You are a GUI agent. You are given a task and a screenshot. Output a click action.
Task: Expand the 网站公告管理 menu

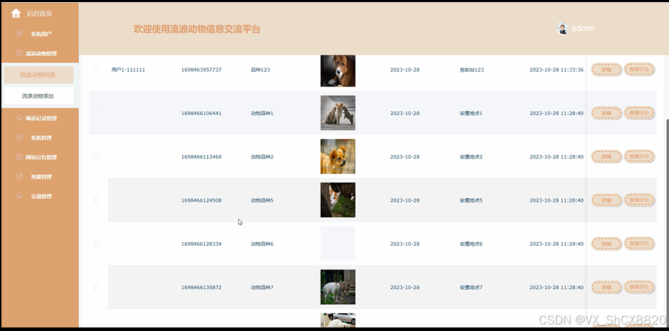click(40, 157)
